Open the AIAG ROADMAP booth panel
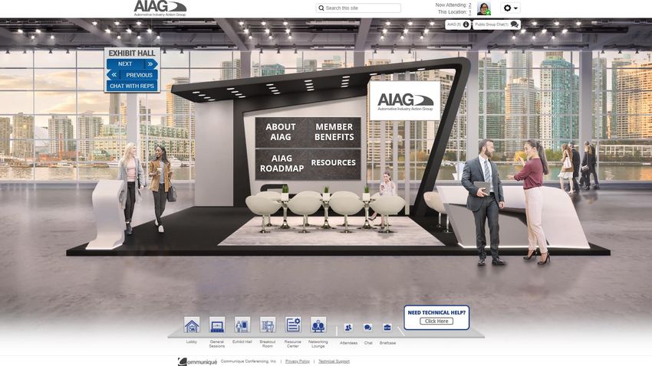Screen dimensions: 652x366 click(x=282, y=164)
